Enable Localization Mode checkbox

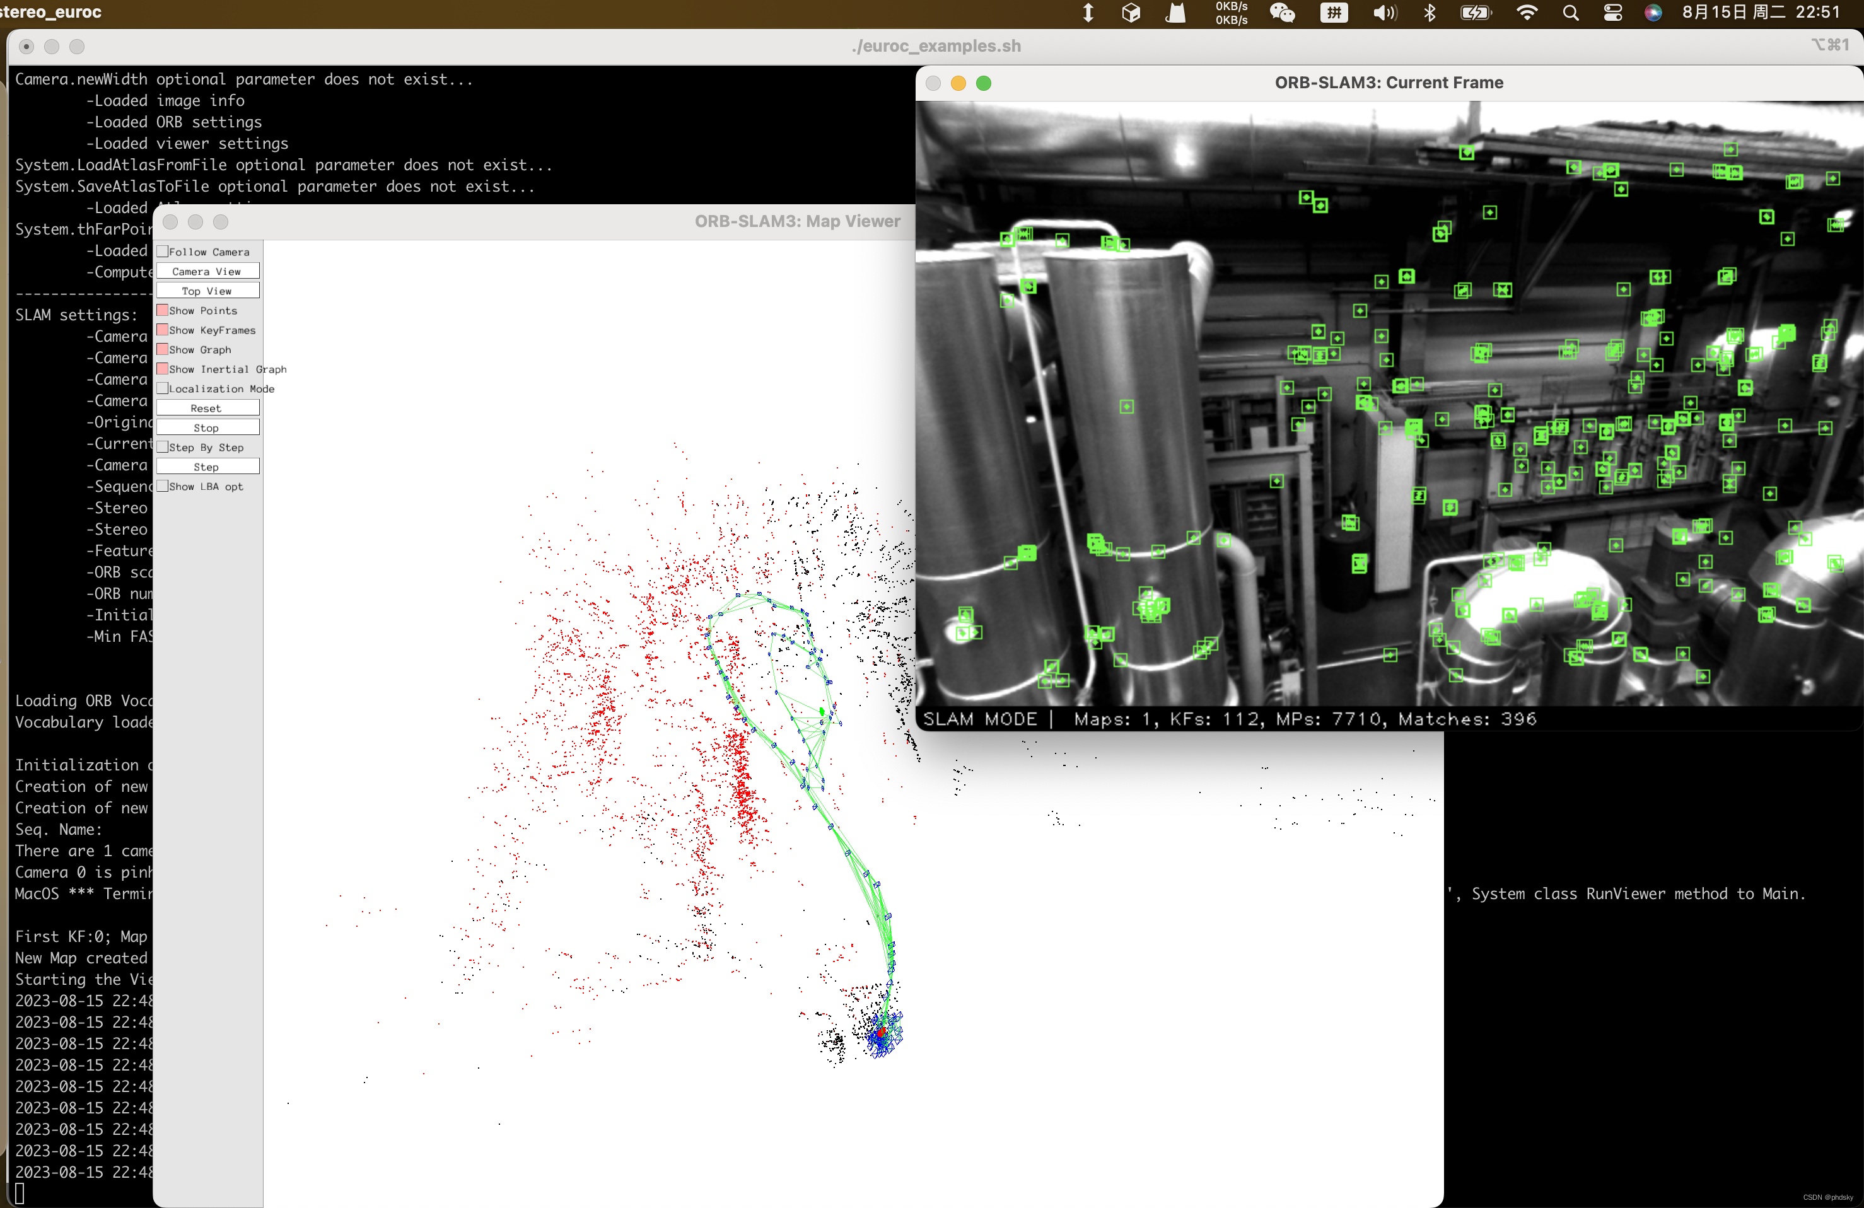coord(161,388)
